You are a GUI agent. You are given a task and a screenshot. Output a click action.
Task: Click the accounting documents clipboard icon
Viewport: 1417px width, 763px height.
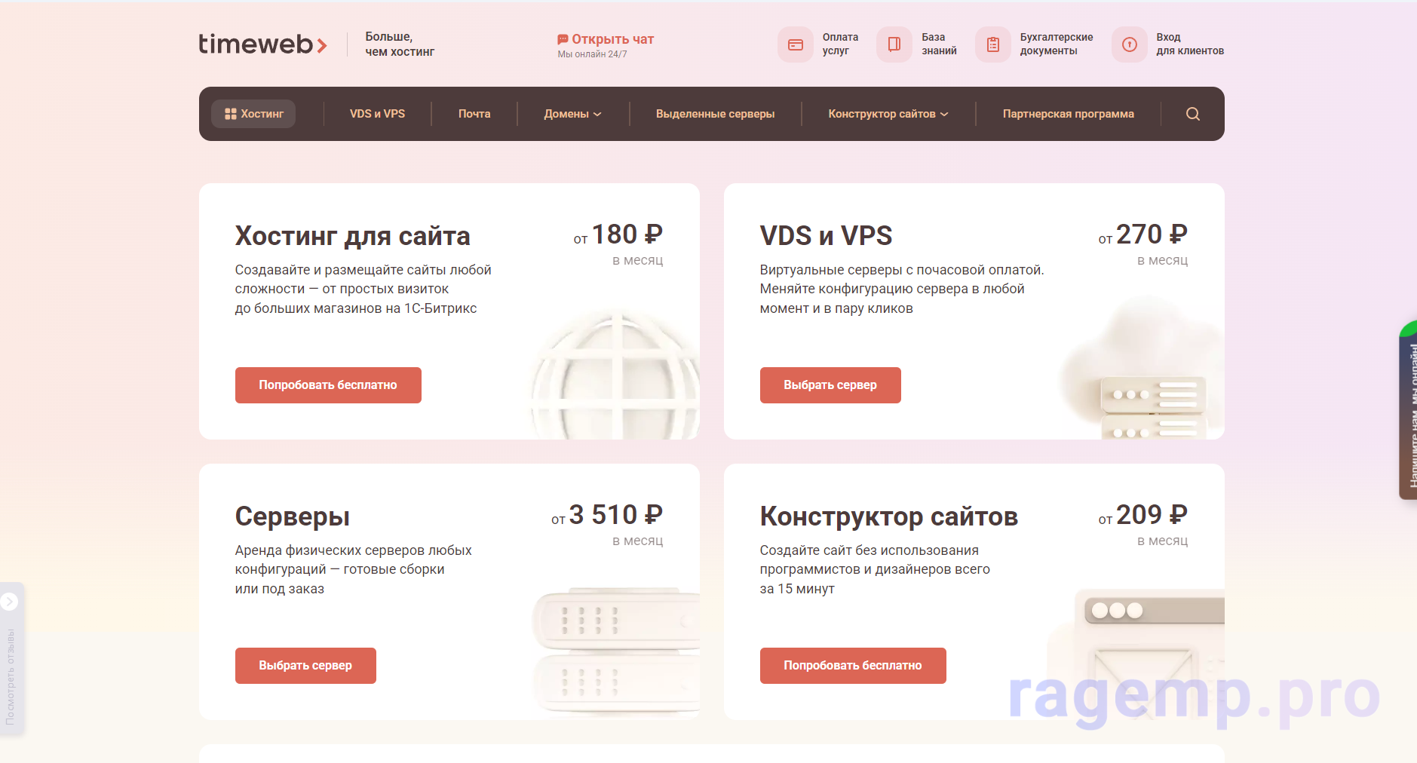pos(992,44)
